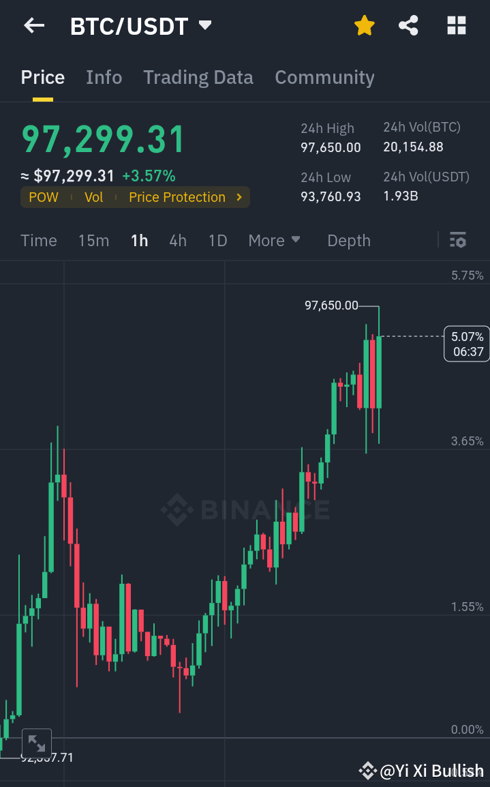The width and height of the screenshot is (490, 787).
Task: Tap the POW token tag
Action: point(43,197)
